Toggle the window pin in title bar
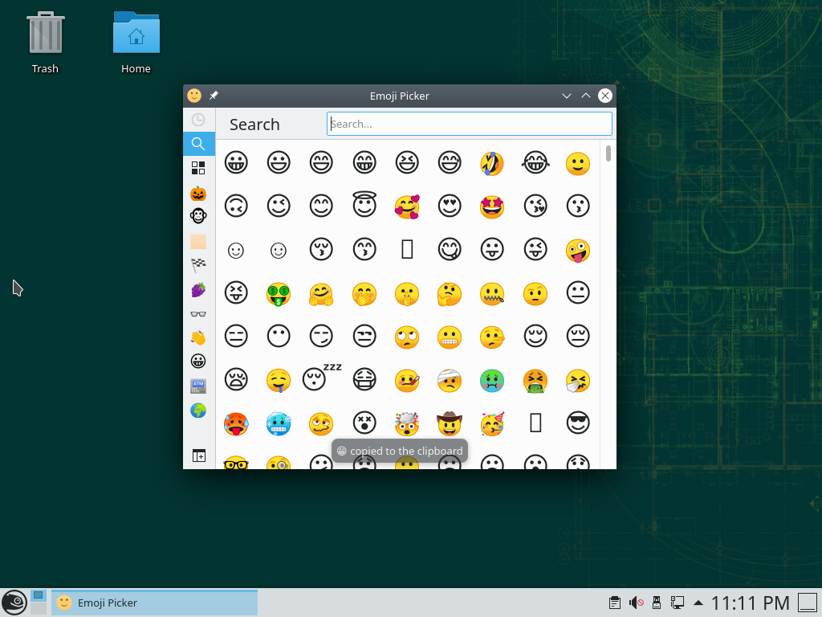Image resolution: width=822 pixels, height=617 pixels. (214, 95)
